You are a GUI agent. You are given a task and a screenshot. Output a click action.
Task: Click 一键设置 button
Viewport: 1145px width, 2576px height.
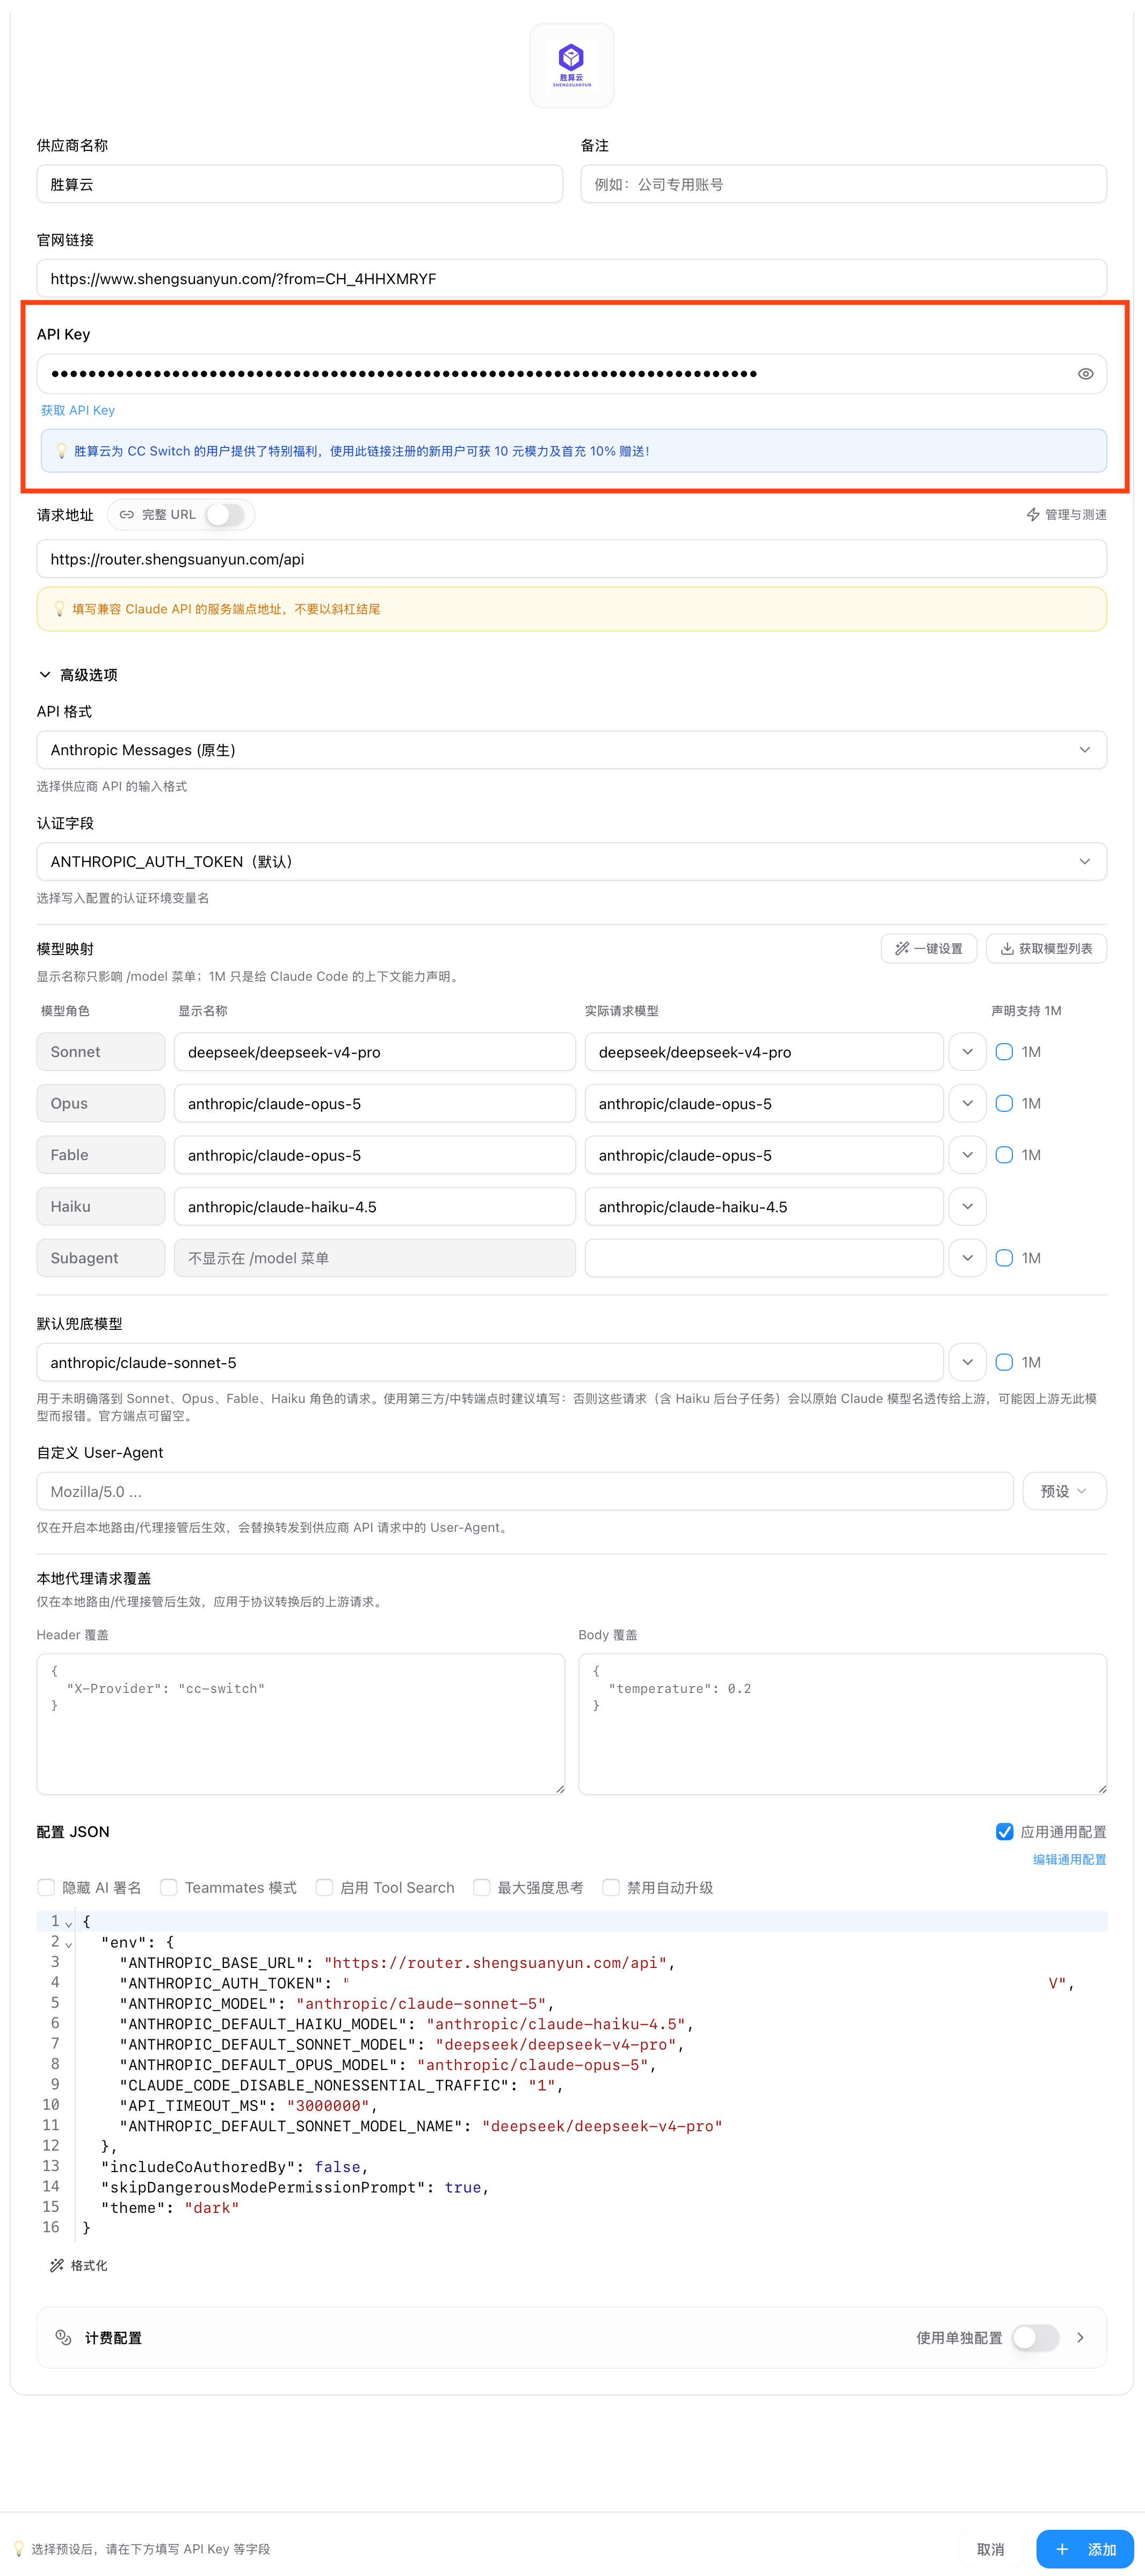pos(929,949)
